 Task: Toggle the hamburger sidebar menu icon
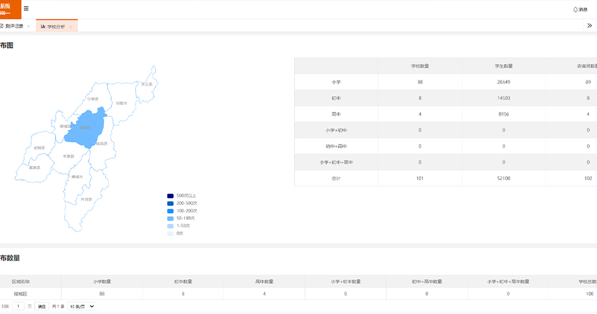coord(26,9)
